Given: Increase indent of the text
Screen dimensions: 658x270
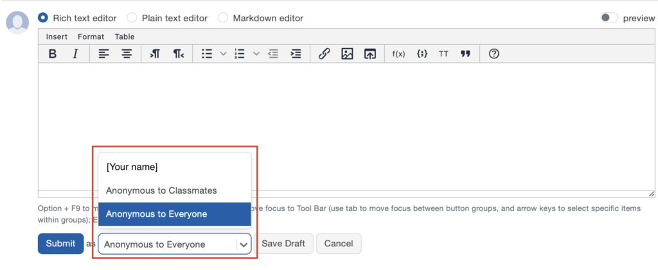Looking at the screenshot, I should (x=296, y=54).
